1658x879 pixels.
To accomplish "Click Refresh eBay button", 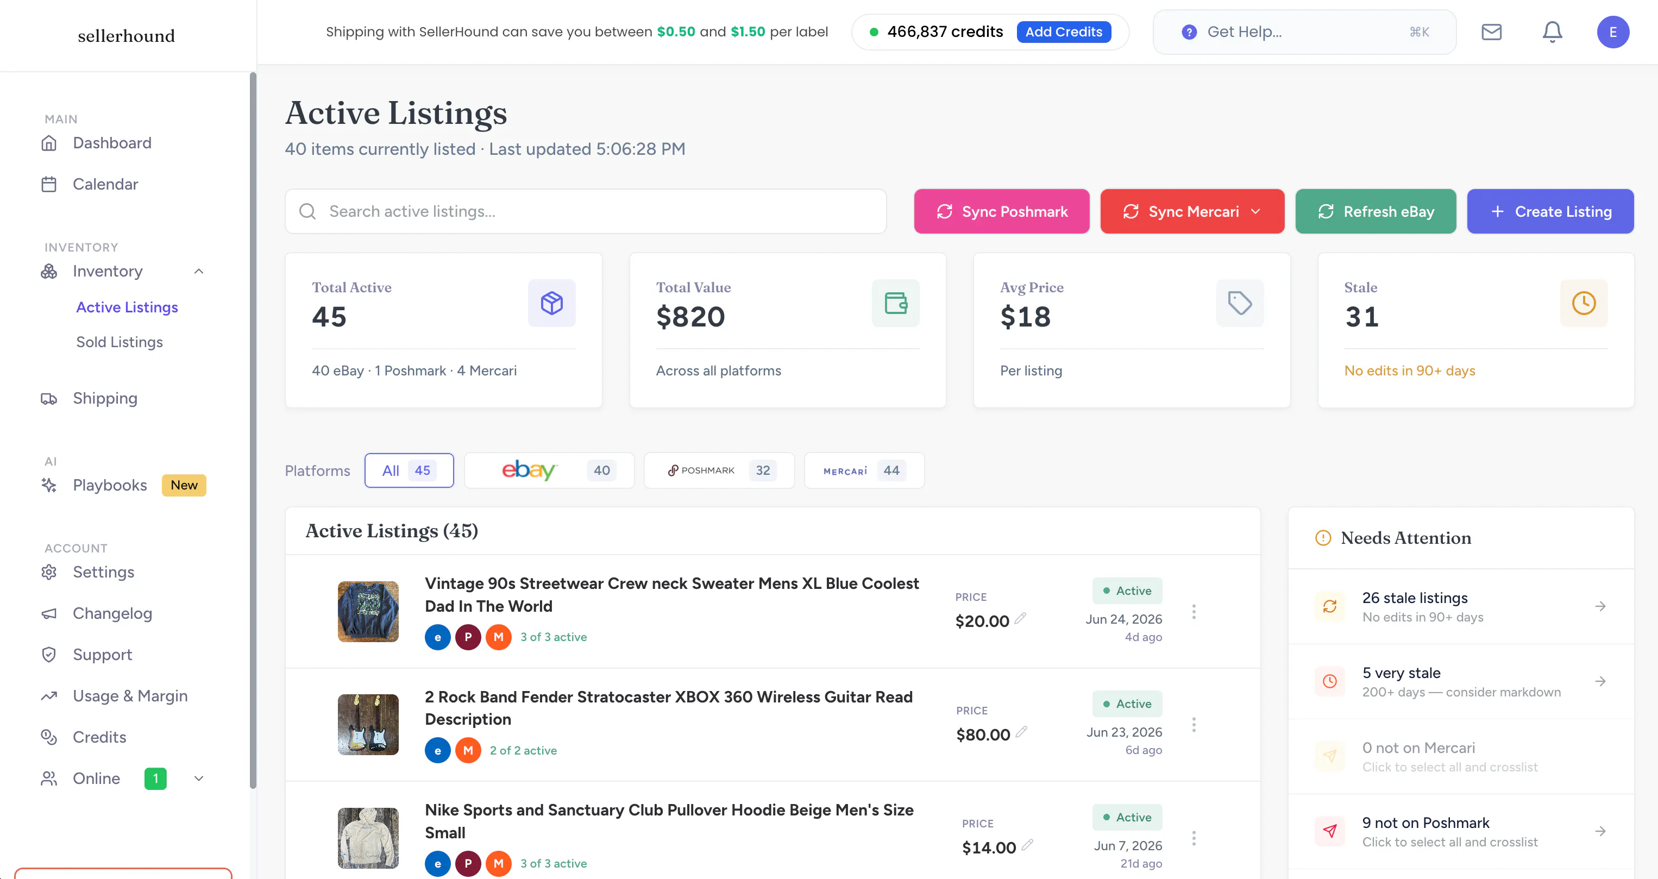I will (x=1376, y=211).
